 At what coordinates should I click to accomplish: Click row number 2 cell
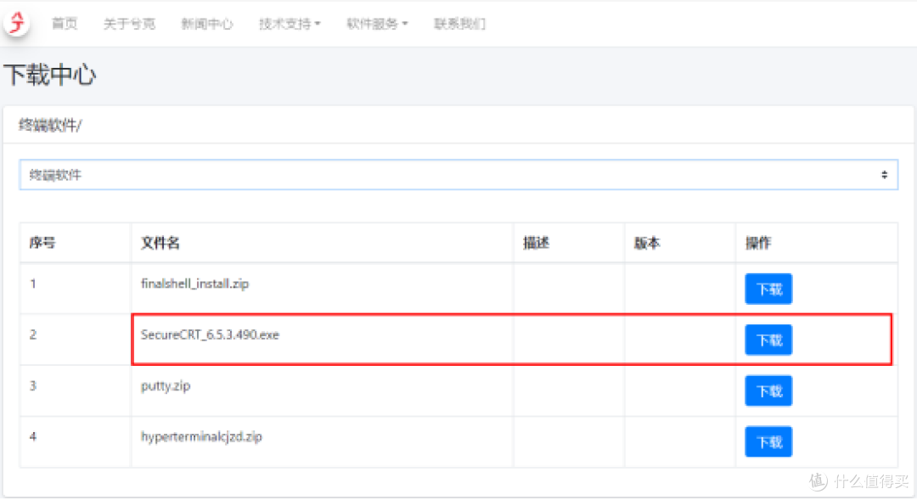76,340
